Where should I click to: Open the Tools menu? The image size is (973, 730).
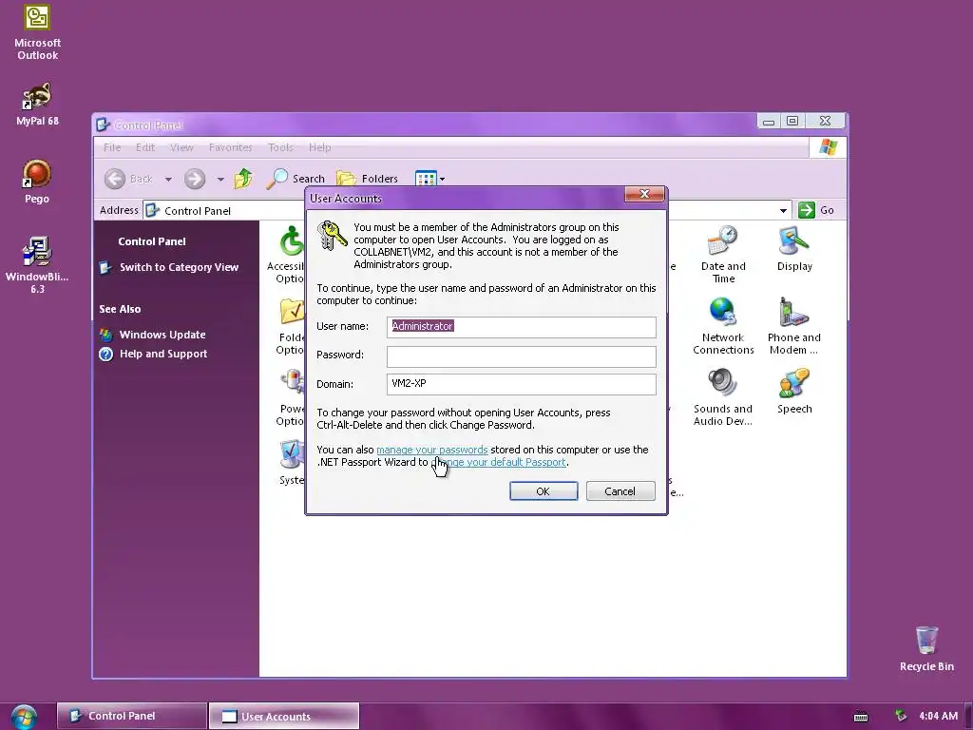(x=280, y=147)
